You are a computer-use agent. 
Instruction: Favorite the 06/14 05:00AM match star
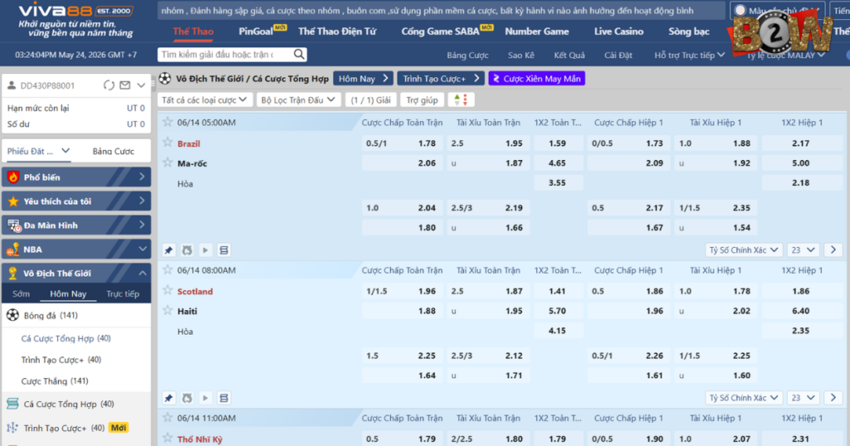pos(168,122)
